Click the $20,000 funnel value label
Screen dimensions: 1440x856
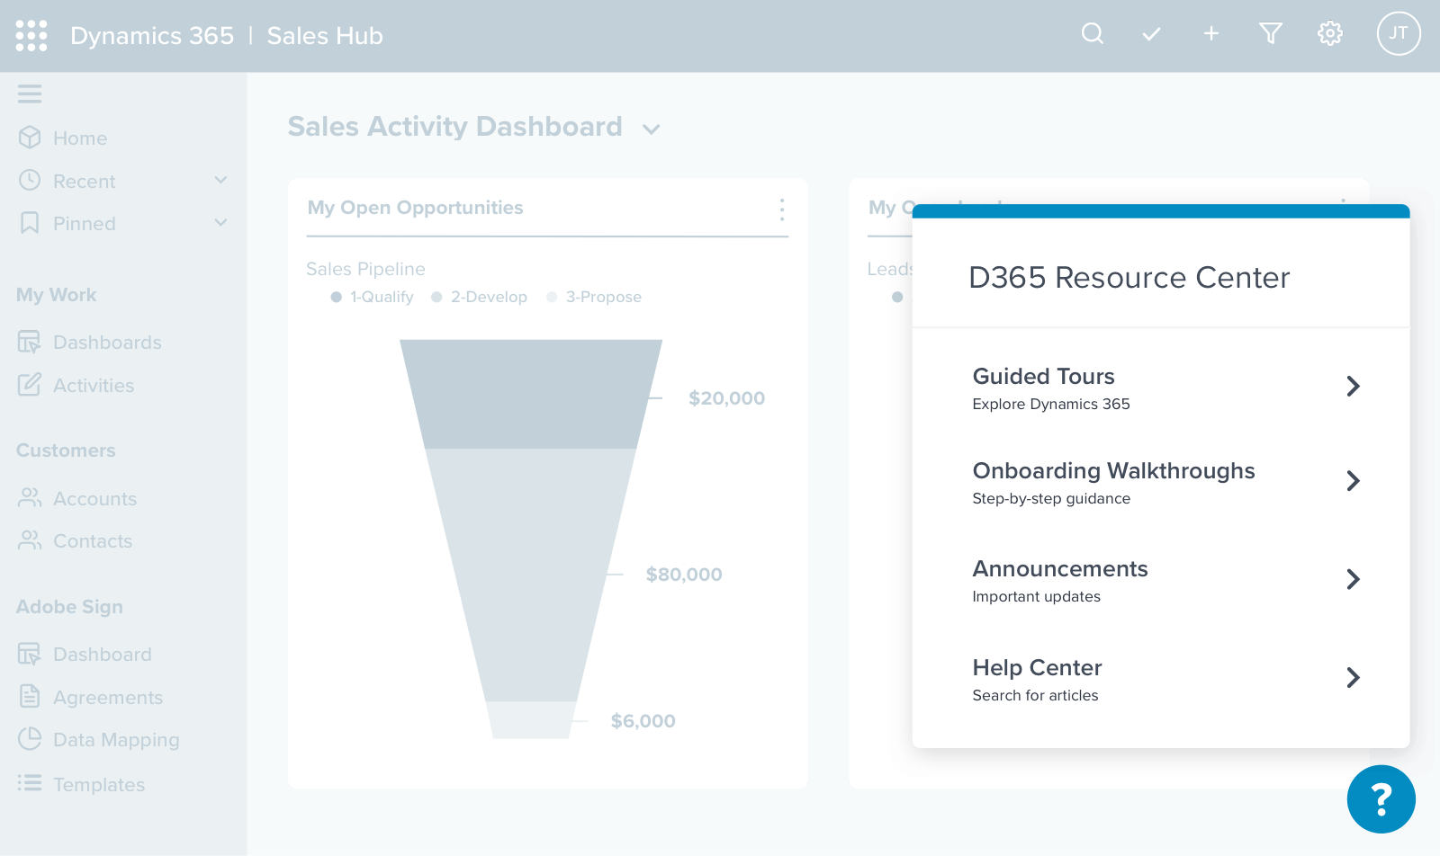(x=726, y=398)
